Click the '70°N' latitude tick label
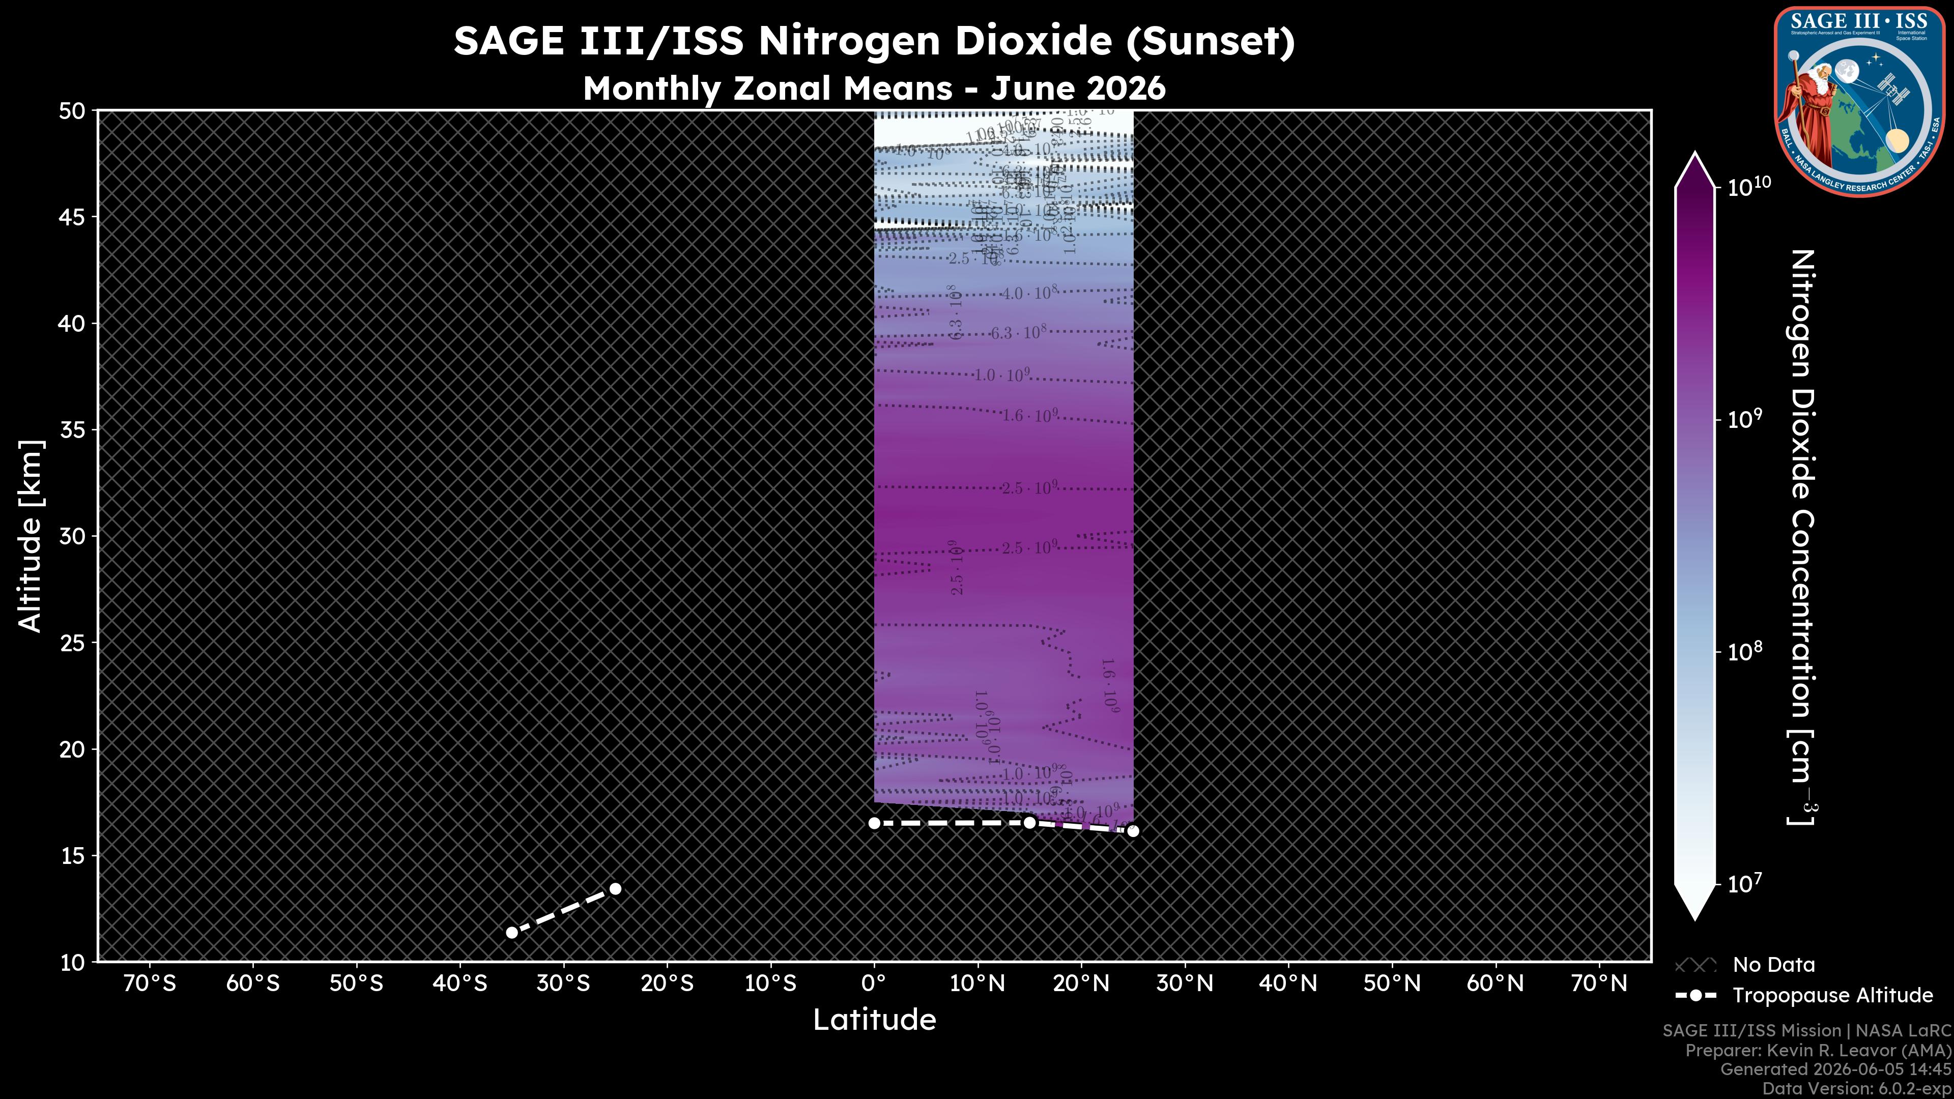1954x1099 pixels. 1599,984
